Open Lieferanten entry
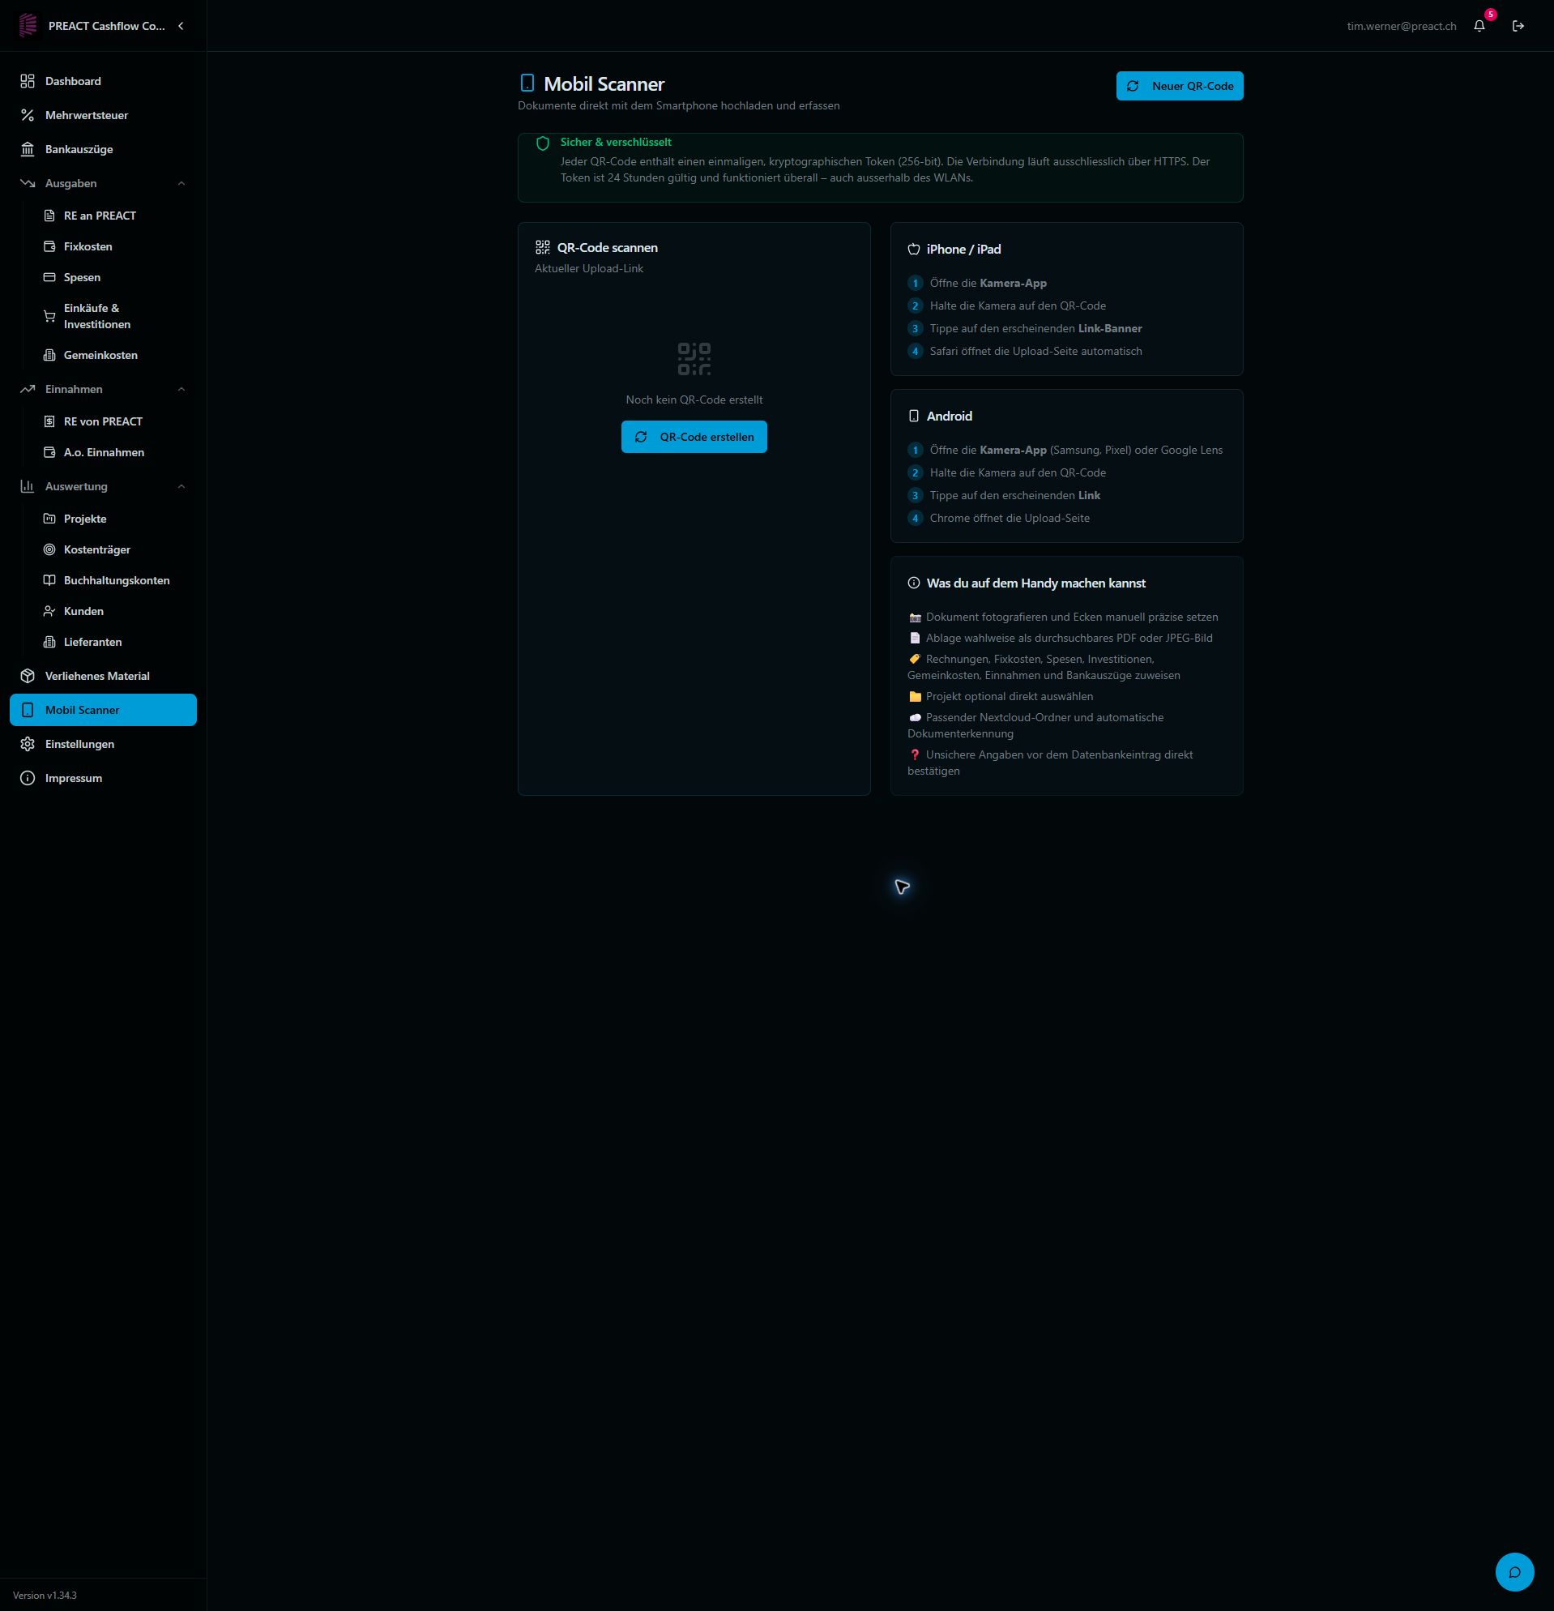1554x1611 pixels. pos(113,642)
